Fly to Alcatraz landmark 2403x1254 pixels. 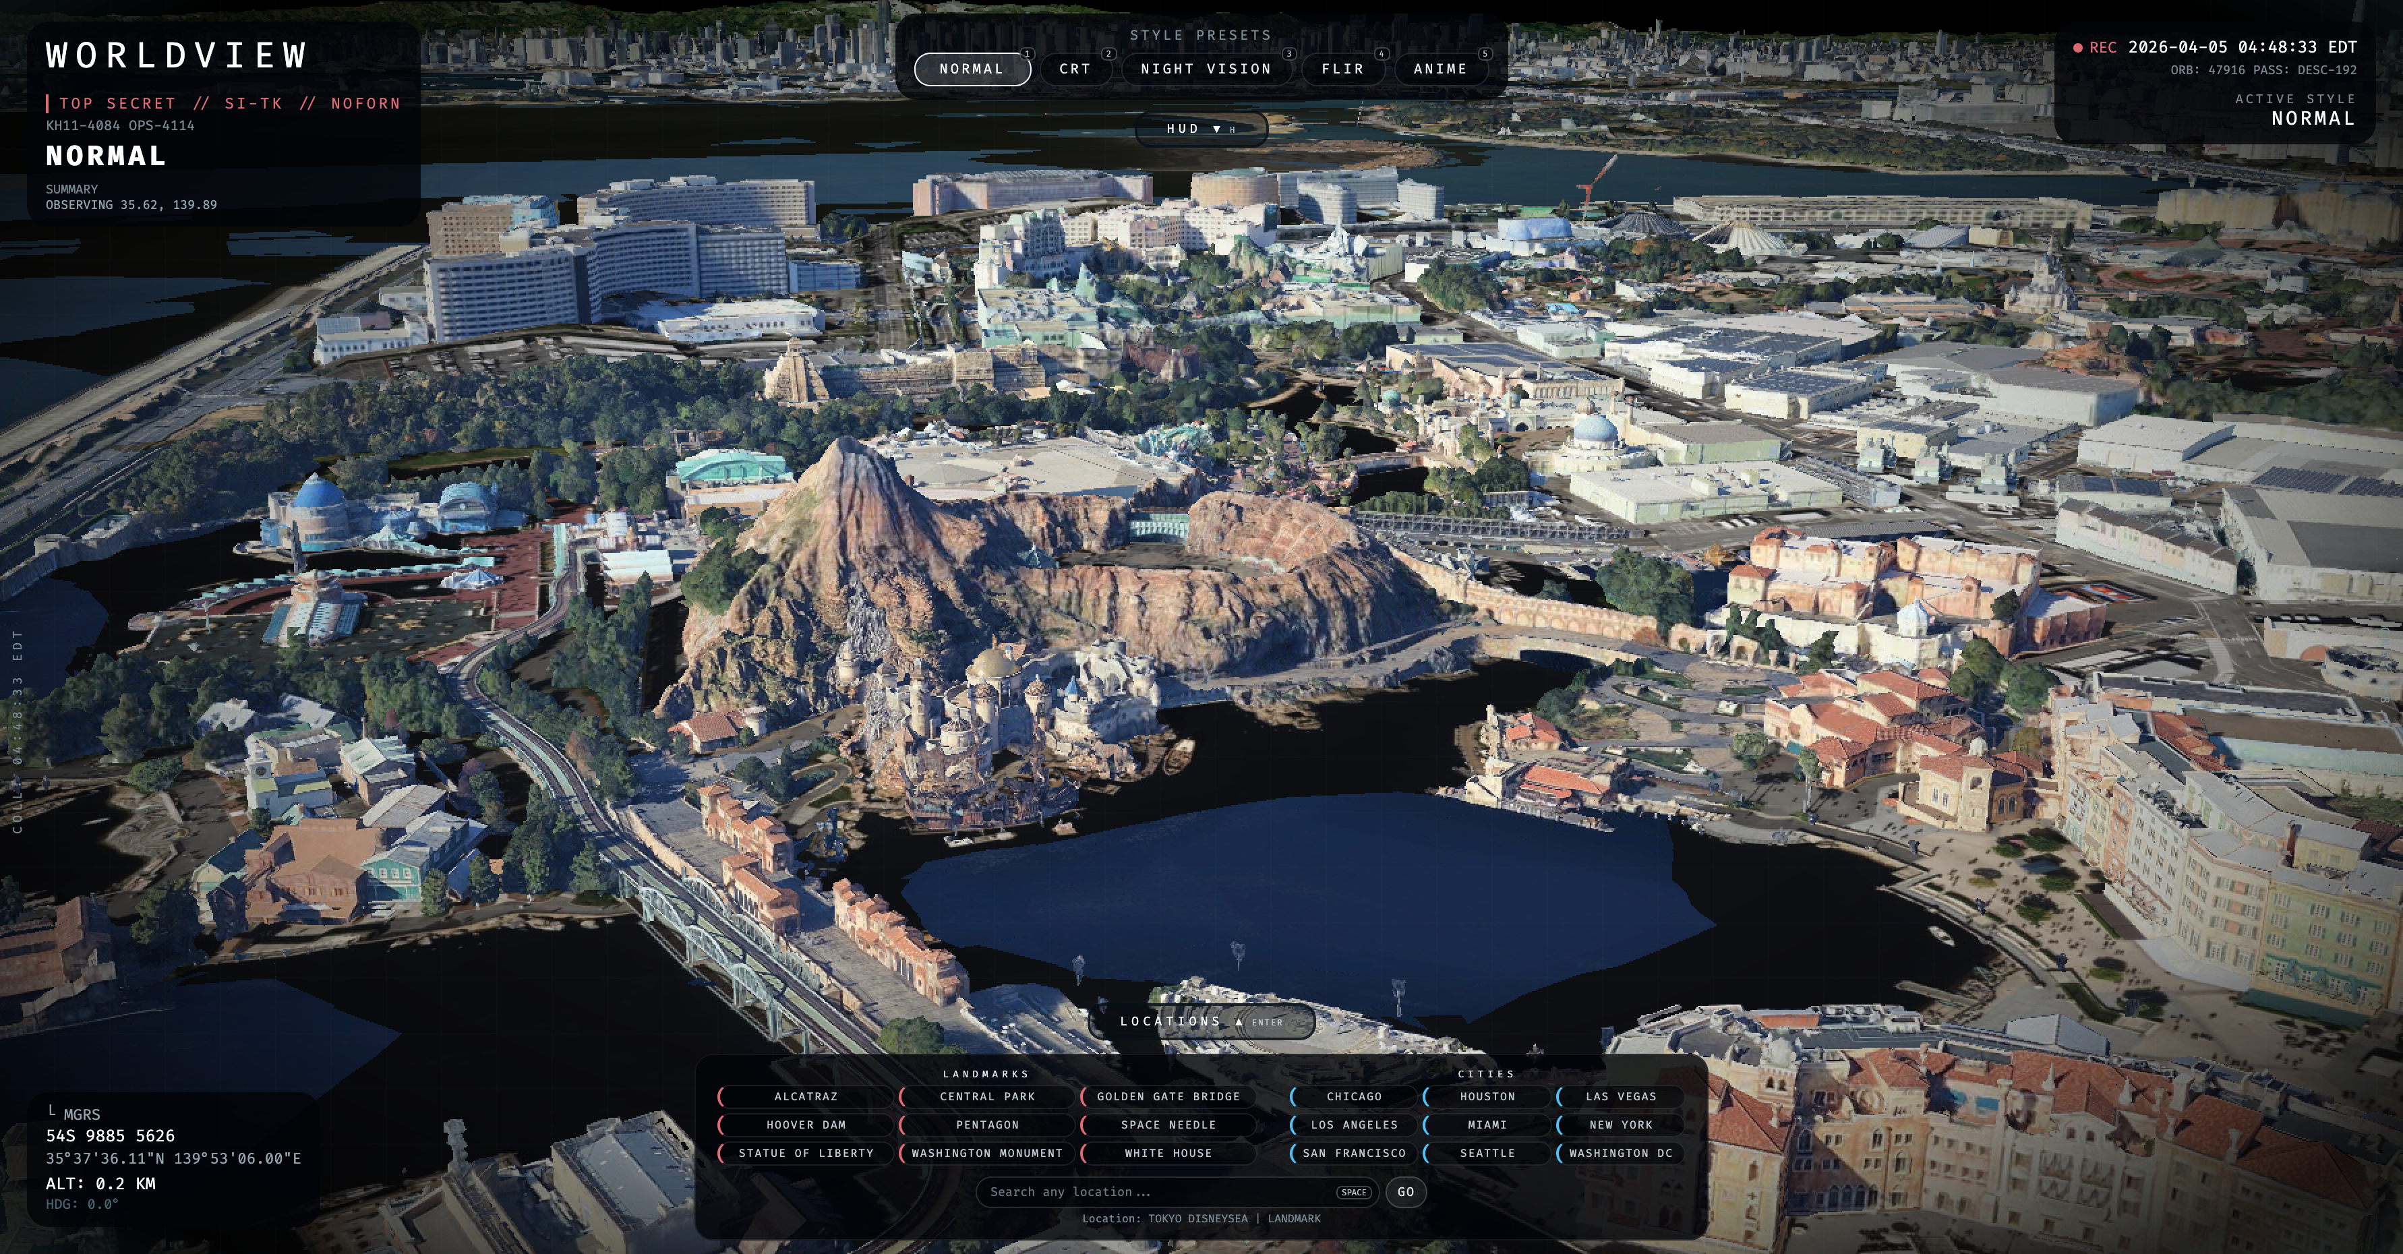click(805, 1098)
